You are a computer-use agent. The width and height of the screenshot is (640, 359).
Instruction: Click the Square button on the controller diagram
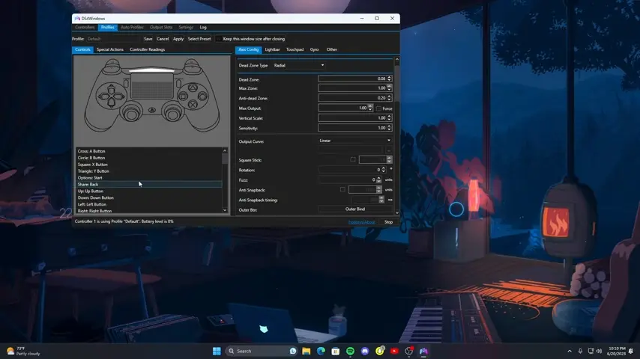pos(184,96)
